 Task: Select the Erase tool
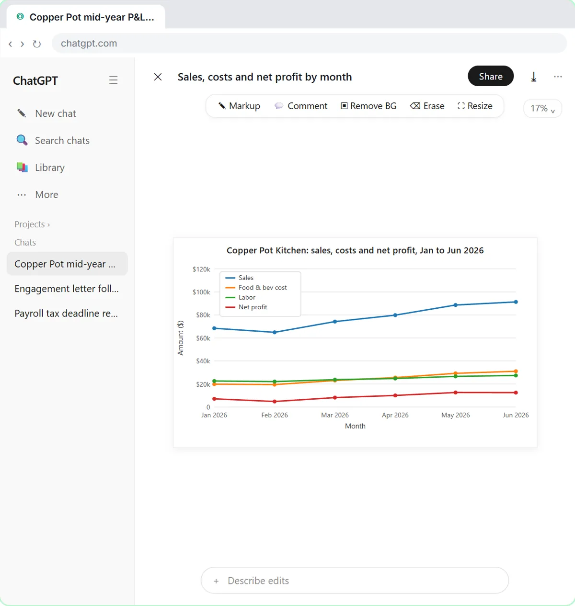[427, 106]
